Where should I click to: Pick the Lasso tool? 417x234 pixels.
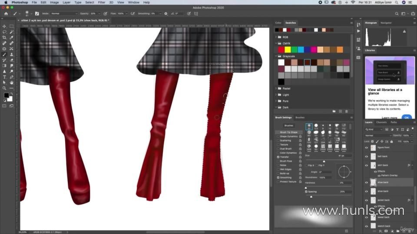tap(5, 32)
